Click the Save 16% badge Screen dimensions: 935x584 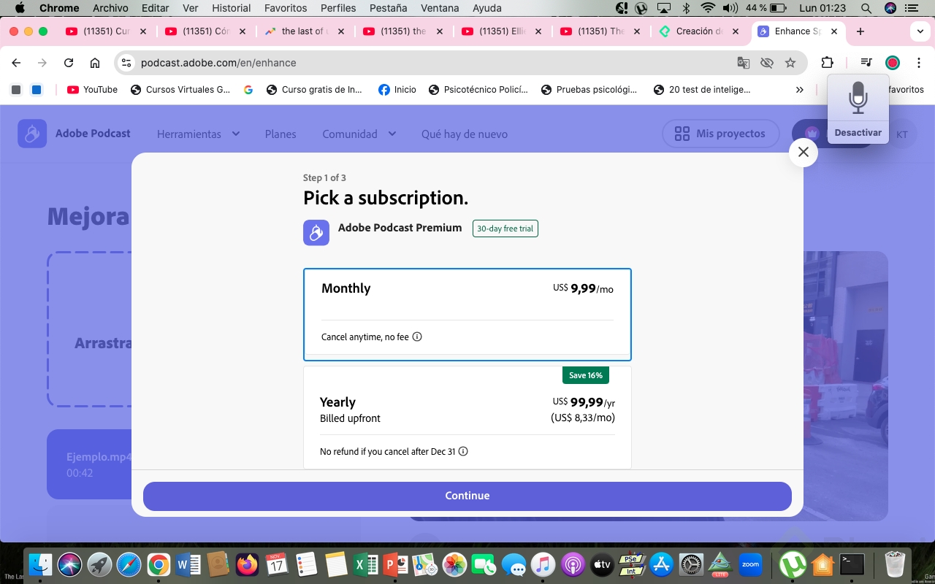[x=585, y=375]
